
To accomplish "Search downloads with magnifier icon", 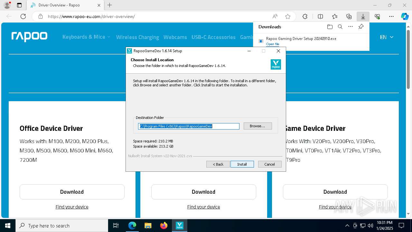I will (340, 27).
